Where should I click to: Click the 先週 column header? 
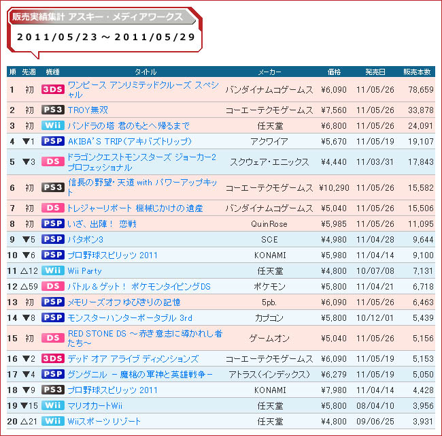[29, 72]
